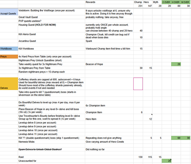Select the Voidstorm: Building the Voidforge cell
This screenshot has height=164, width=191.
click(52, 12)
